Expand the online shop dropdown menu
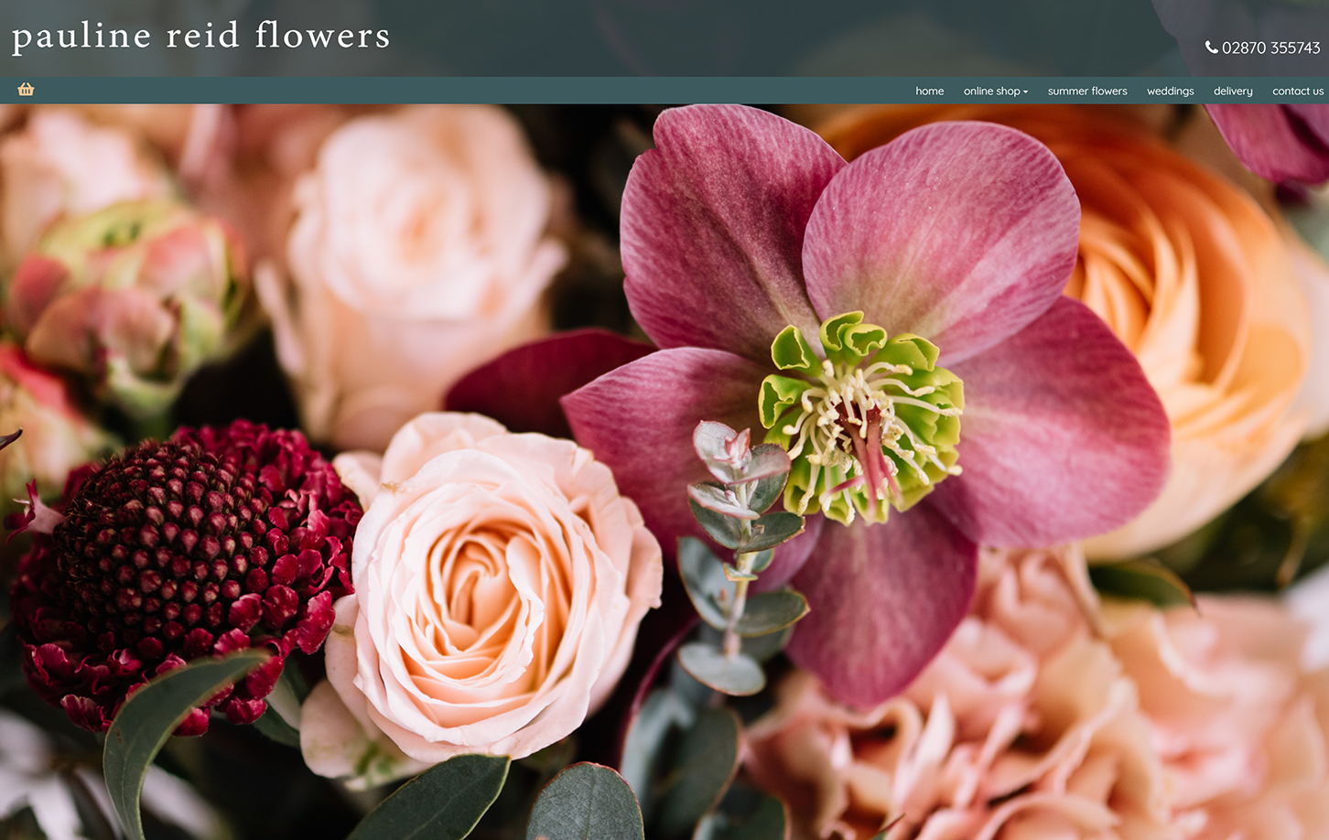The image size is (1329, 840). [x=995, y=91]
